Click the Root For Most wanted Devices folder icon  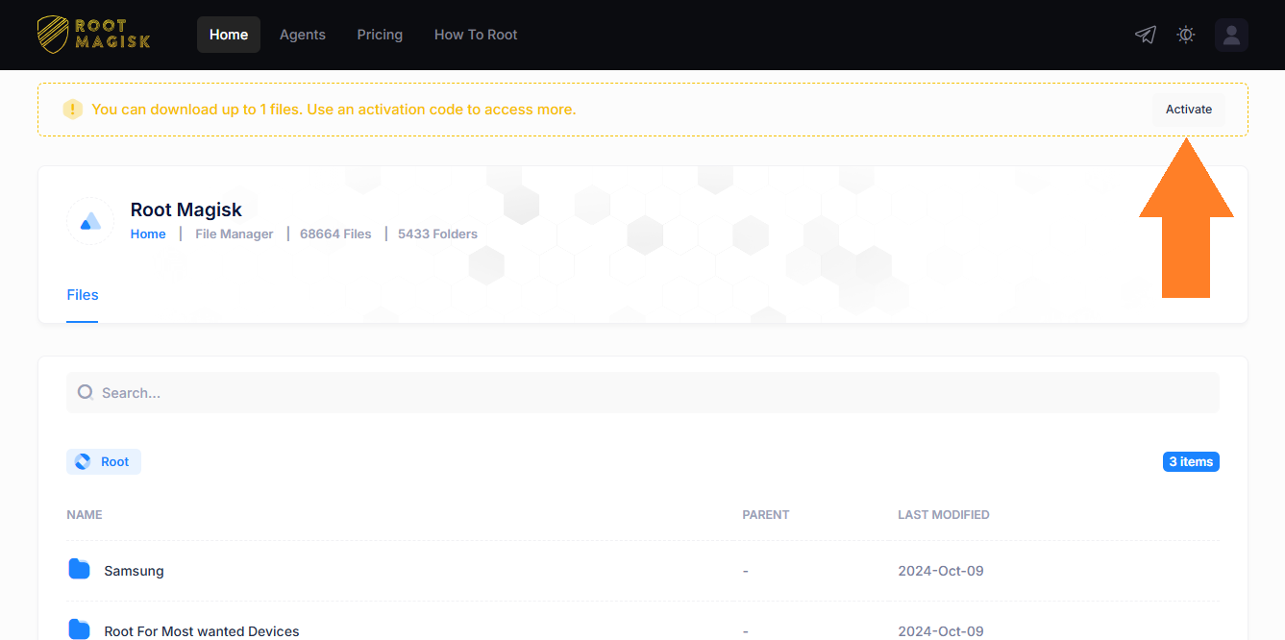coord(79,629)
